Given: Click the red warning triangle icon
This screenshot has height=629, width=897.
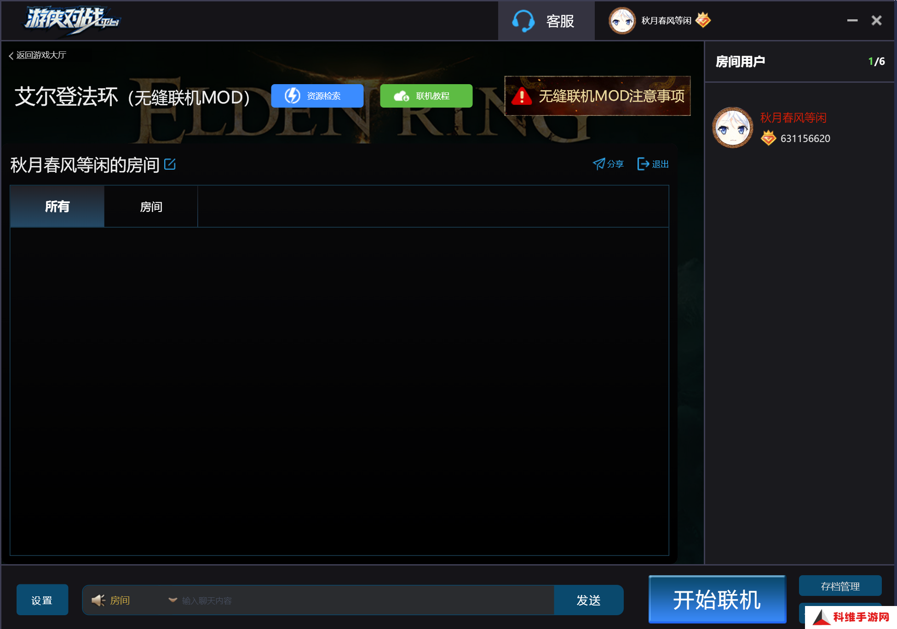Looking at the screenshot, I should point(522,96).
